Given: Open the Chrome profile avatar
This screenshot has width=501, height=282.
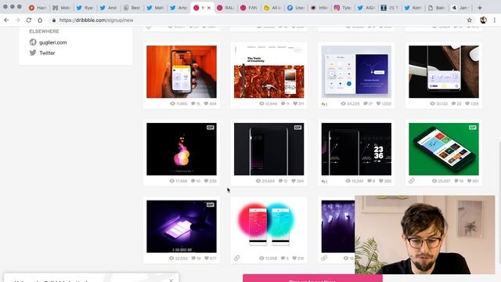Looking at the screenshot, I should pyautogui.click(x=483, y=20).
